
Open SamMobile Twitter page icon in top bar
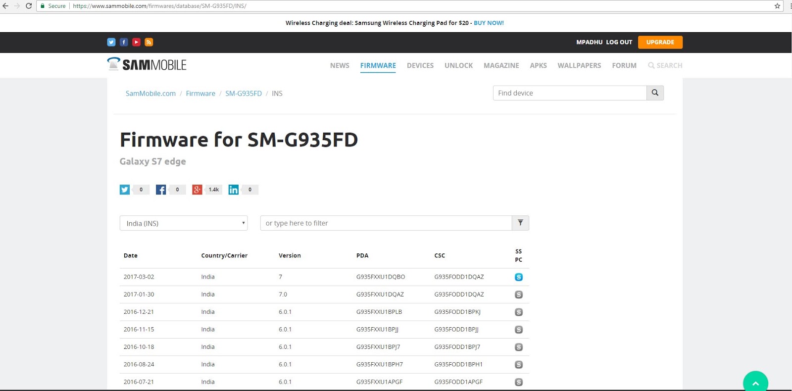[111, 42]
